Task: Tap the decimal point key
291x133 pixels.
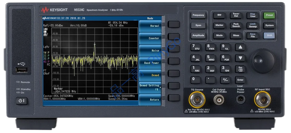Action: (x=210, y=80)
